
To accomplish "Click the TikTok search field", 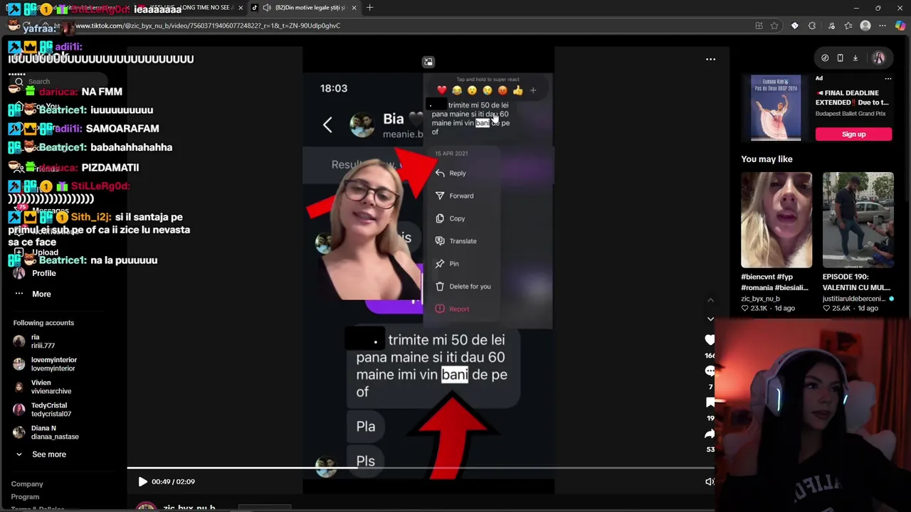I will click(x=57, y=82).
